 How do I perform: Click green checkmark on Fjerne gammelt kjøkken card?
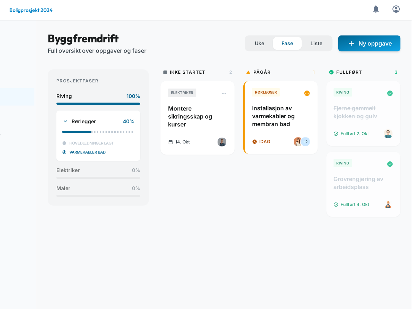point(390,93)
